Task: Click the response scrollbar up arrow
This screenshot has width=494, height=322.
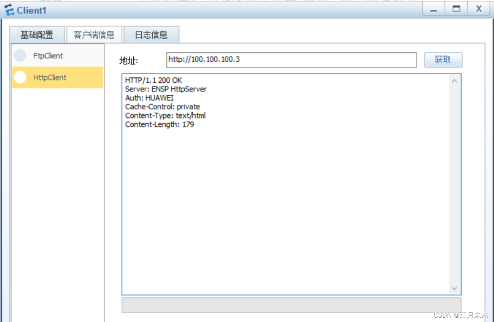Action: tap(454, 81)
